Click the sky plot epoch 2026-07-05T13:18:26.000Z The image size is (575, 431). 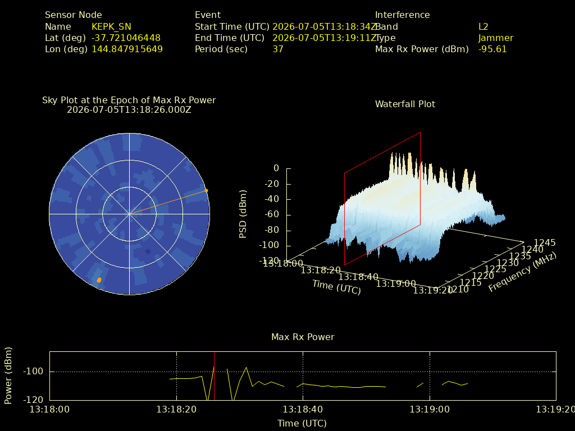[129, 110]
